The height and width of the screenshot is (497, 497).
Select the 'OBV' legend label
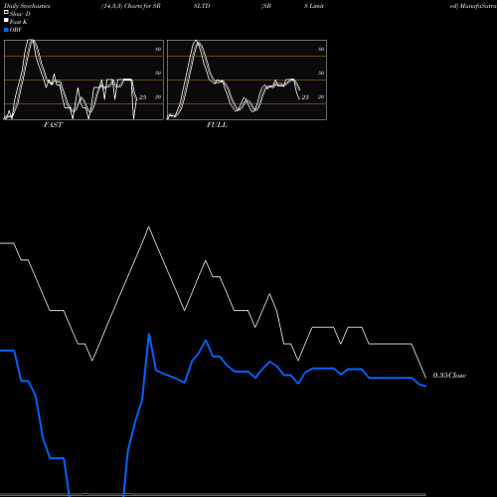[x=16, y=30]
